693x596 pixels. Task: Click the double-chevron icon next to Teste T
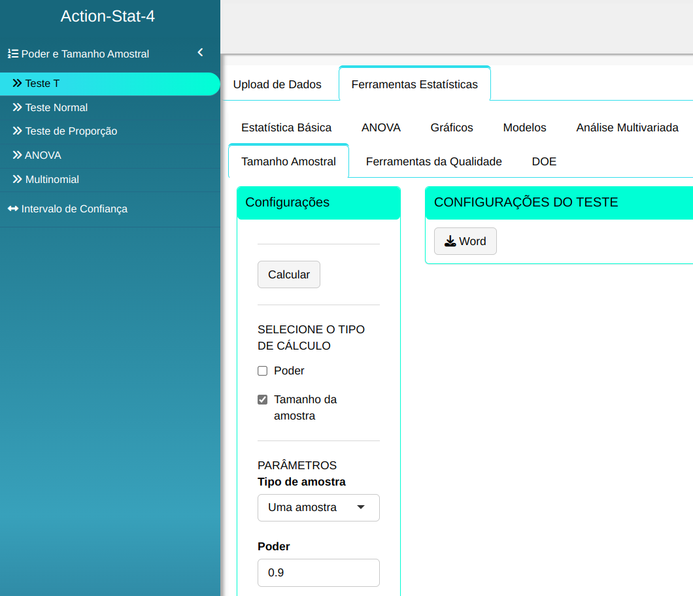(17, 84)
